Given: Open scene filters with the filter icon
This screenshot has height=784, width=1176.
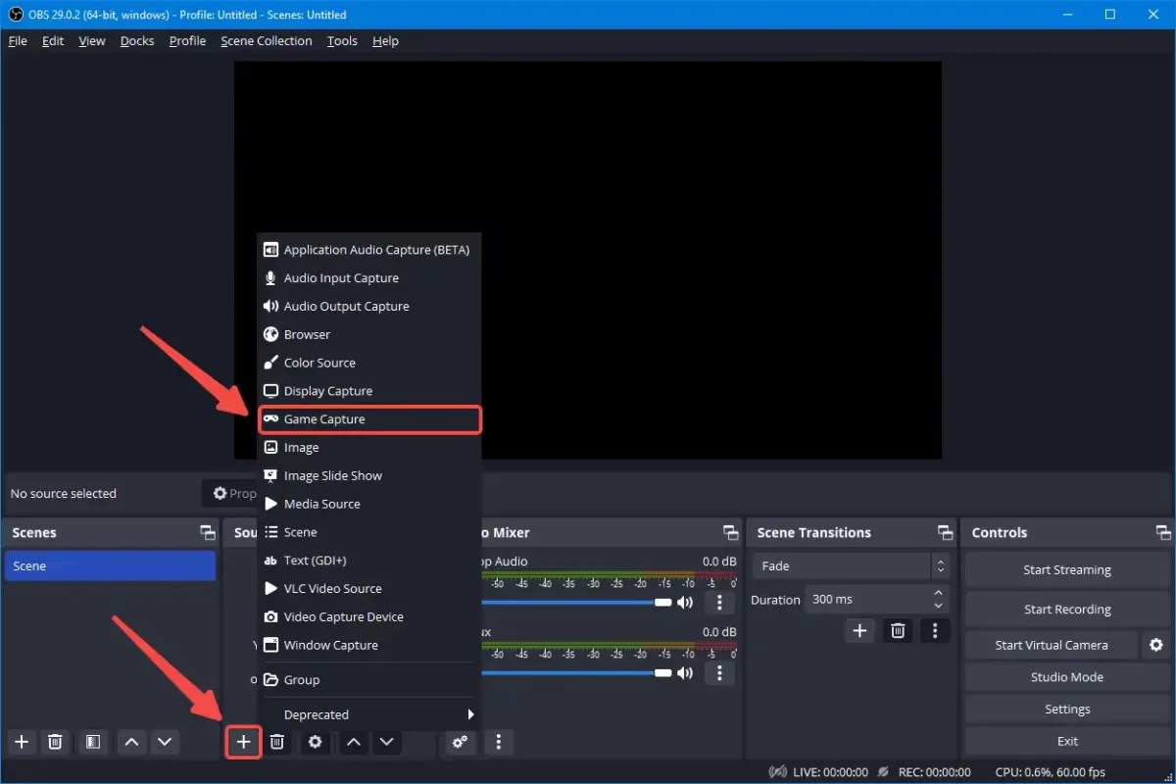Looking at the screenshot, I should [x=93, y=742].
